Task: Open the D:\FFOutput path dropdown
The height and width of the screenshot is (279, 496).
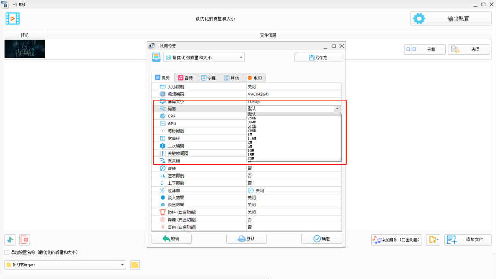Action: click(x=65, y=265)
